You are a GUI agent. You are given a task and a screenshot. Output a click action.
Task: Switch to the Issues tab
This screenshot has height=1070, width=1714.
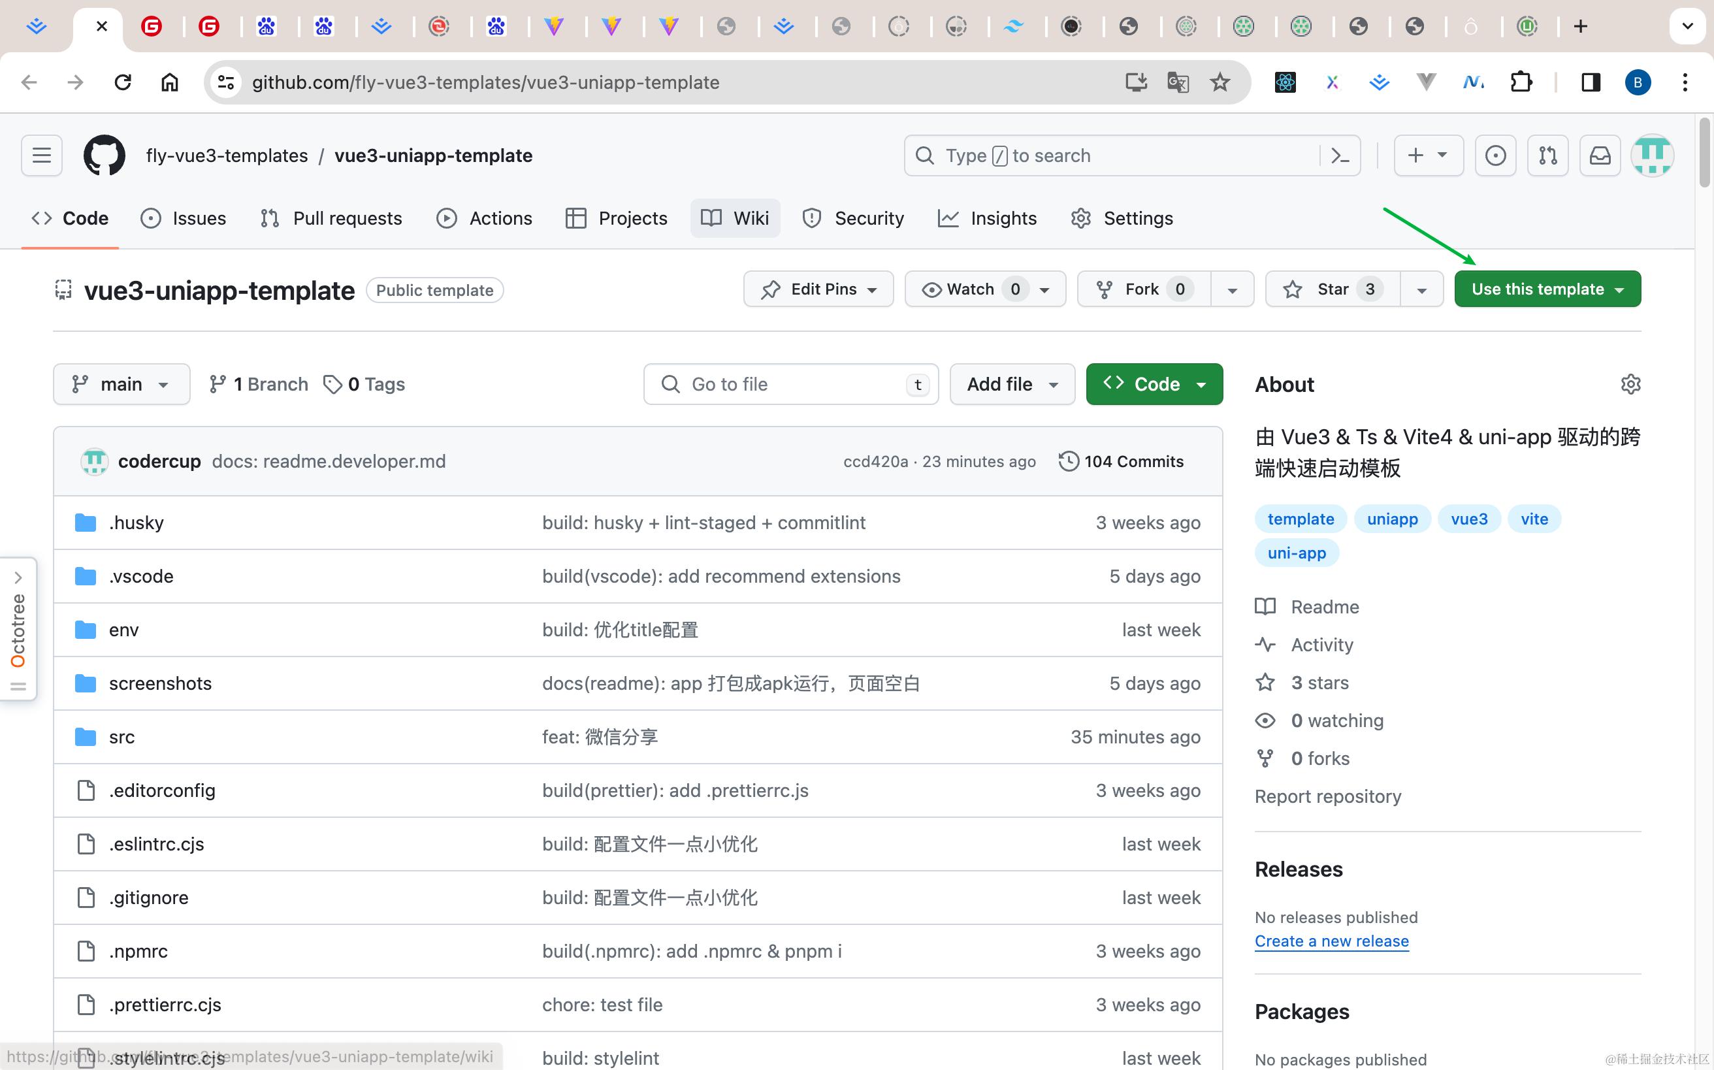(x=184, y=218)
